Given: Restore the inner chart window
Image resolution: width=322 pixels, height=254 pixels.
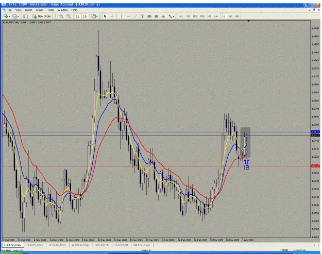Looking at the screenshot, I should click(314, 10).
